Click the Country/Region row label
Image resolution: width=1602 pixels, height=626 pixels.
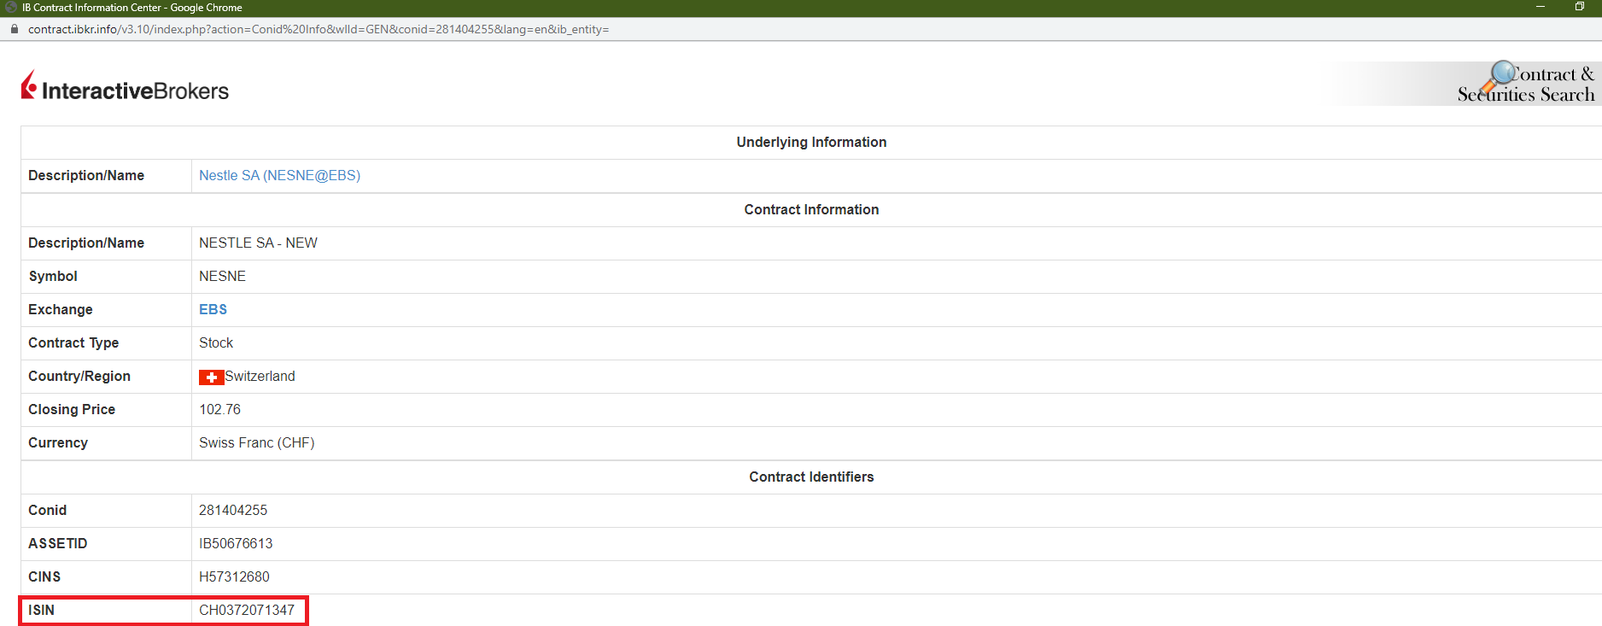(x=79, y=376)
